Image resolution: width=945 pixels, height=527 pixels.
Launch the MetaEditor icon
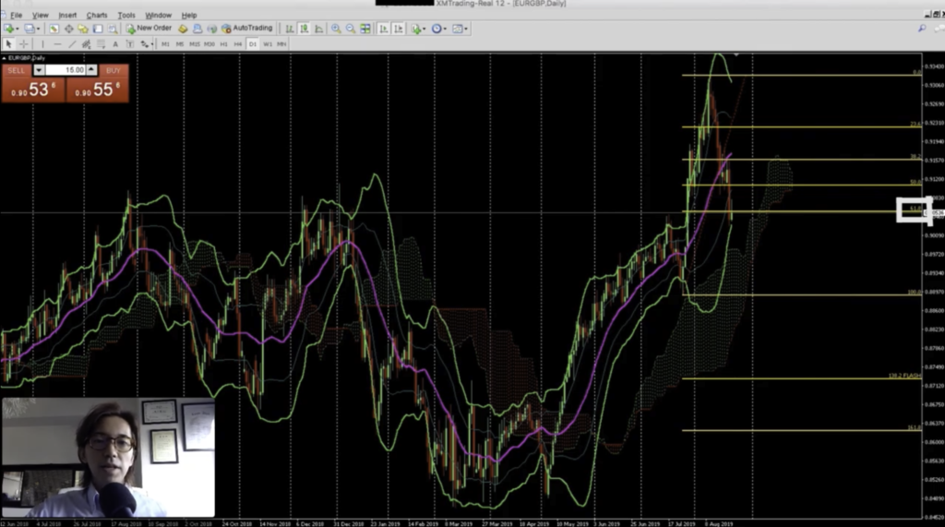[x=183, y=29]
